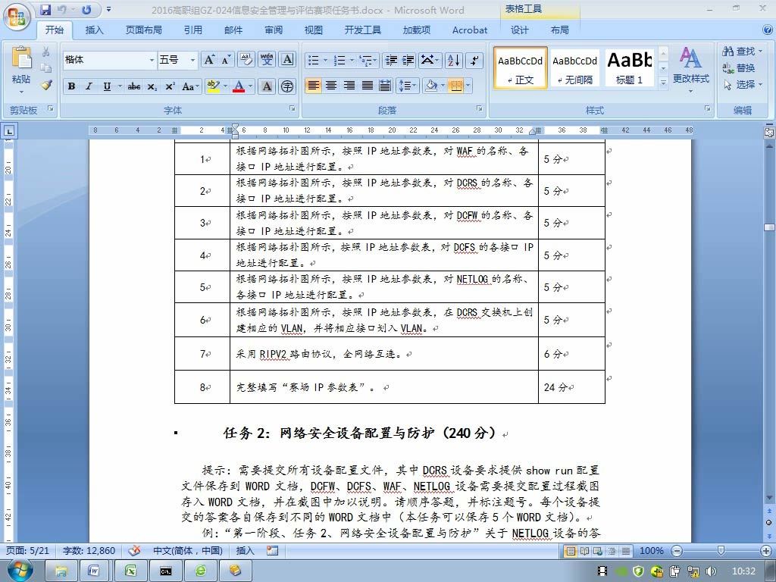Select Align Left paragraph alignment
Image resolution: width=776 pixels, height=582 pixels.
pos(313,86)
